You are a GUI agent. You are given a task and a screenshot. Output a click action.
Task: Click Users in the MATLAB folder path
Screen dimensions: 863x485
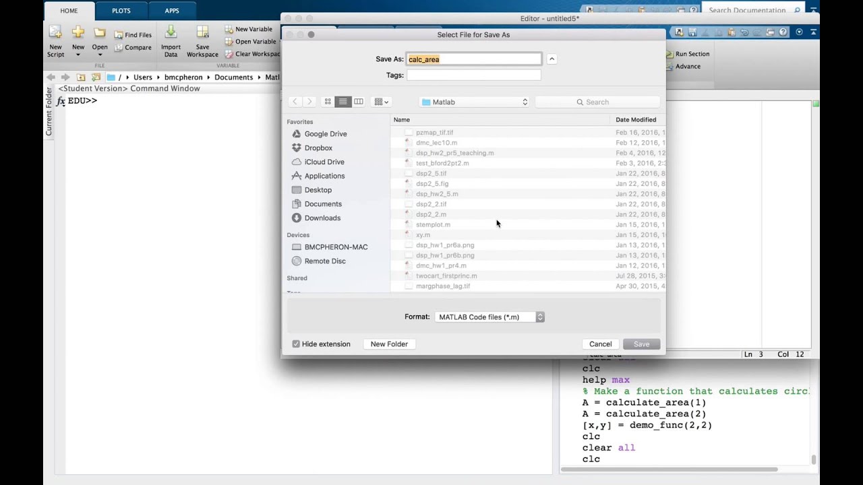point(143,77)
